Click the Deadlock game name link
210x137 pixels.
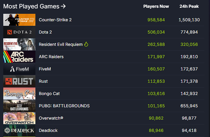coord(48,130)
